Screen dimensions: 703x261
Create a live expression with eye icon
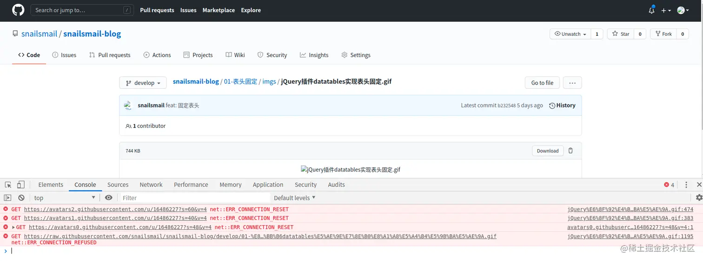108,197
